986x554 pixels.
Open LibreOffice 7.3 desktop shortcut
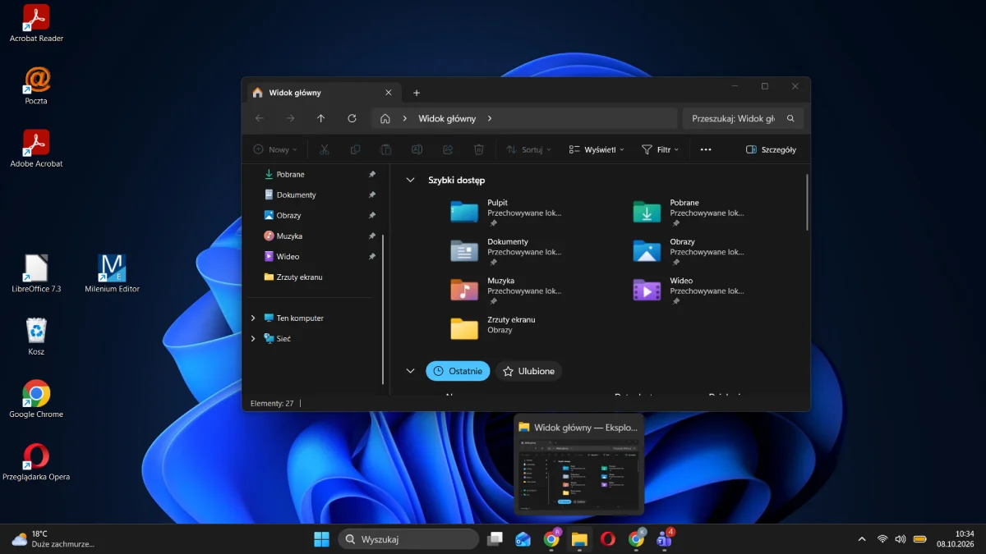[36, 273]
